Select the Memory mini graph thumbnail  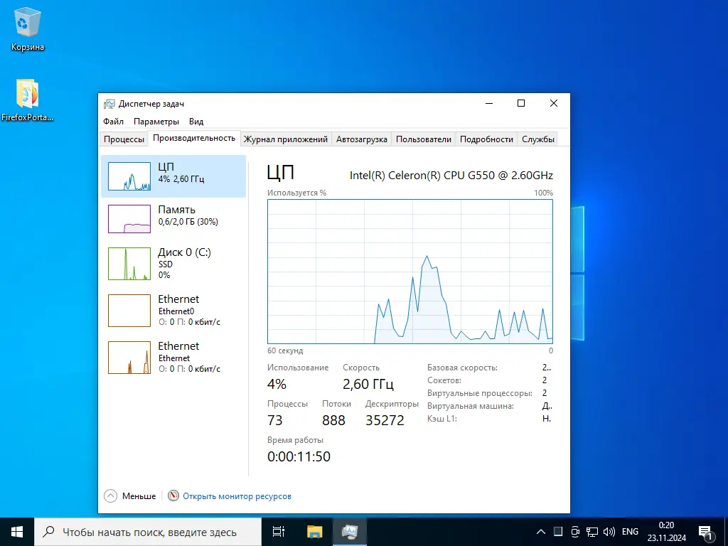point(129,219)
